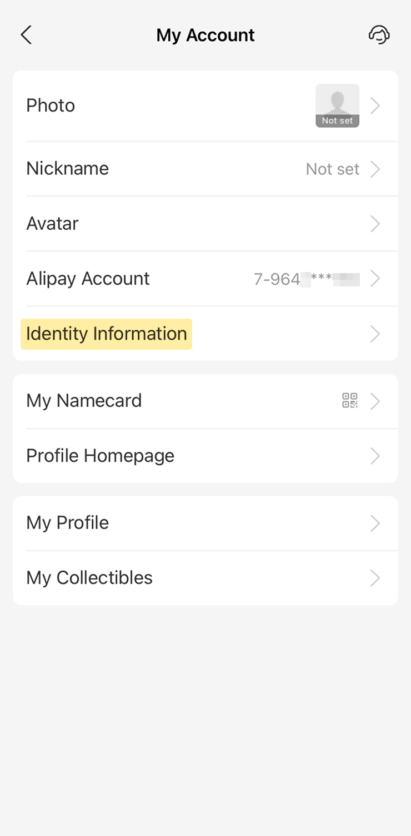This screenshot has width=411, height=836.
Task: Tap the profile photo placeholder thumbnail
Action: (337, 105)
